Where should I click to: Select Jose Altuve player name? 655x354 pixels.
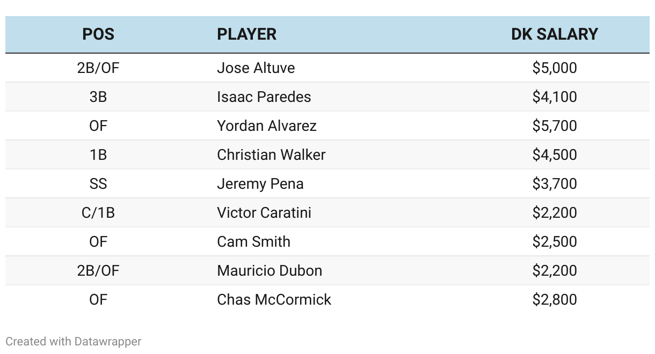(x=256, y=68)
